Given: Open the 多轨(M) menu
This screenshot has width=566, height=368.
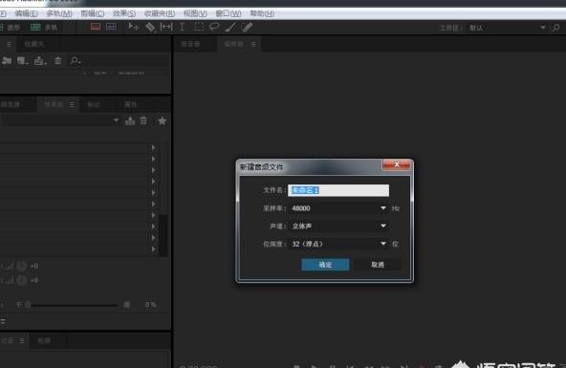Looking at the screenshot, I should coord(59,13).
